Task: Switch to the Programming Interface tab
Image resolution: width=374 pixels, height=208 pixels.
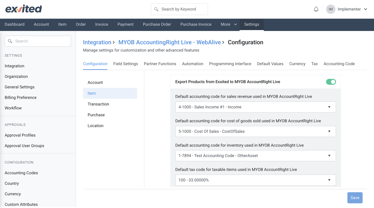Action: pyautogui.click(x=230, y=64)
